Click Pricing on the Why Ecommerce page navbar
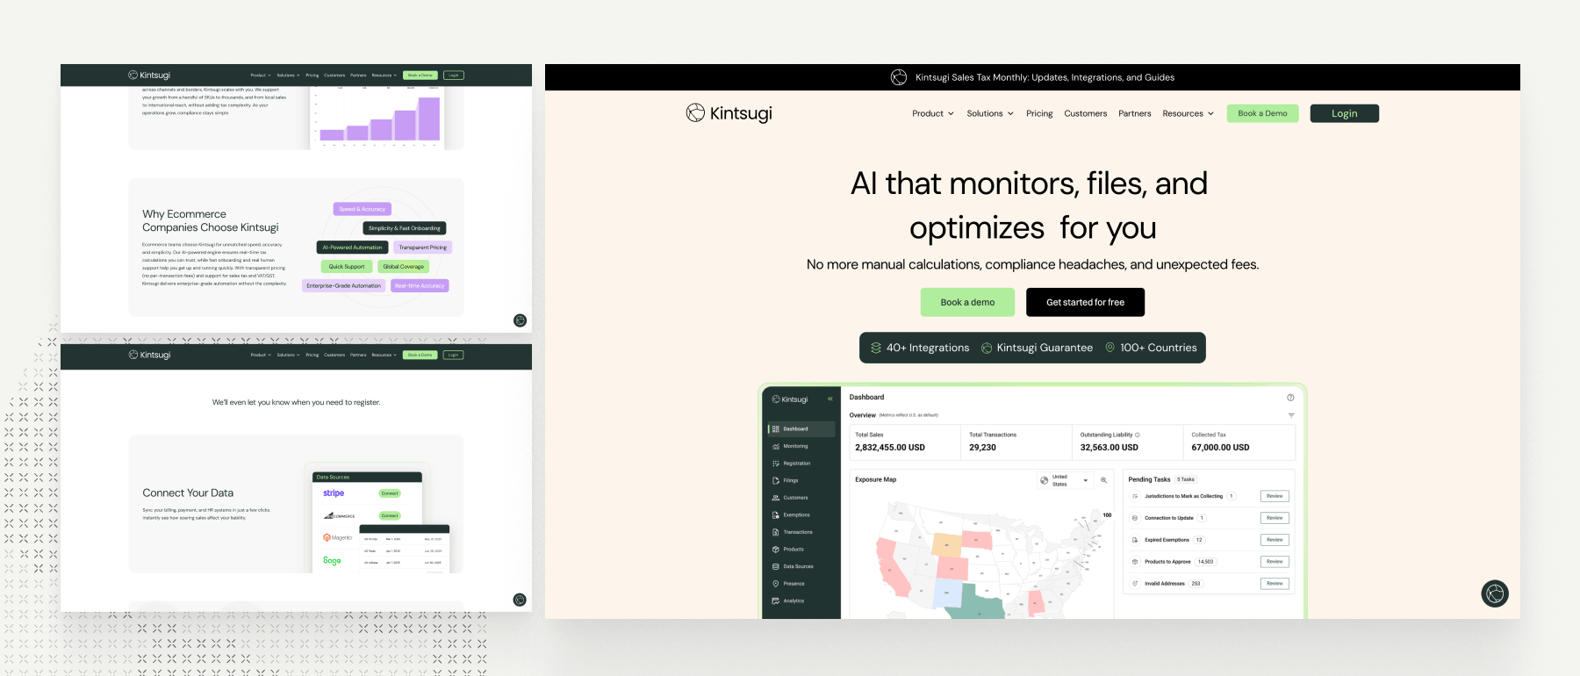The height and width of the screenshot is (676, 1580). click(312, 76)
